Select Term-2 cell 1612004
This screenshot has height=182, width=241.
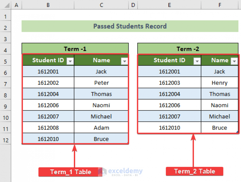tap(169, 94)
